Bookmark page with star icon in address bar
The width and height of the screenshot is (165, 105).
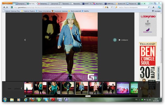click(x=104, y=7)
